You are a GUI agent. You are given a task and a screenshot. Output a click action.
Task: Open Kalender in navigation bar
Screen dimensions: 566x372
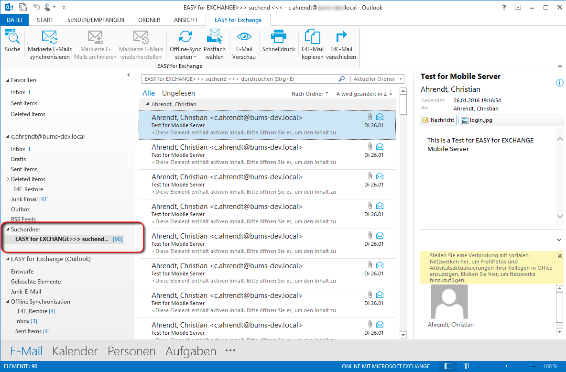click(75, 351)
